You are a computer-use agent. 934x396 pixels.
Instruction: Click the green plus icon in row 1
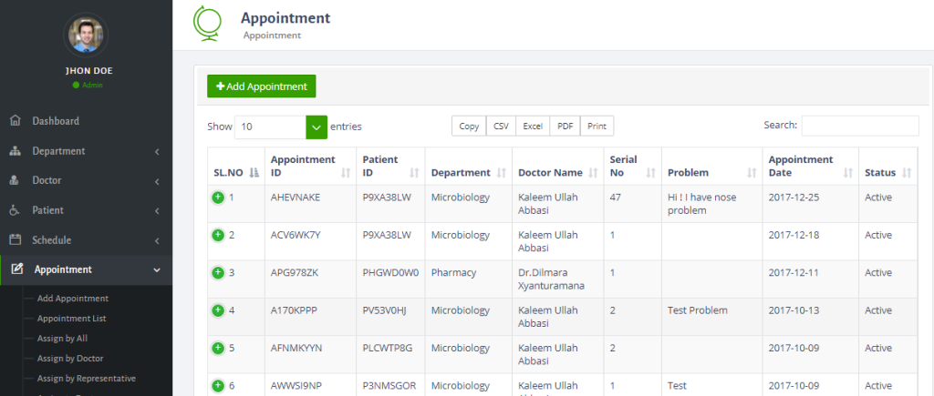218,197
